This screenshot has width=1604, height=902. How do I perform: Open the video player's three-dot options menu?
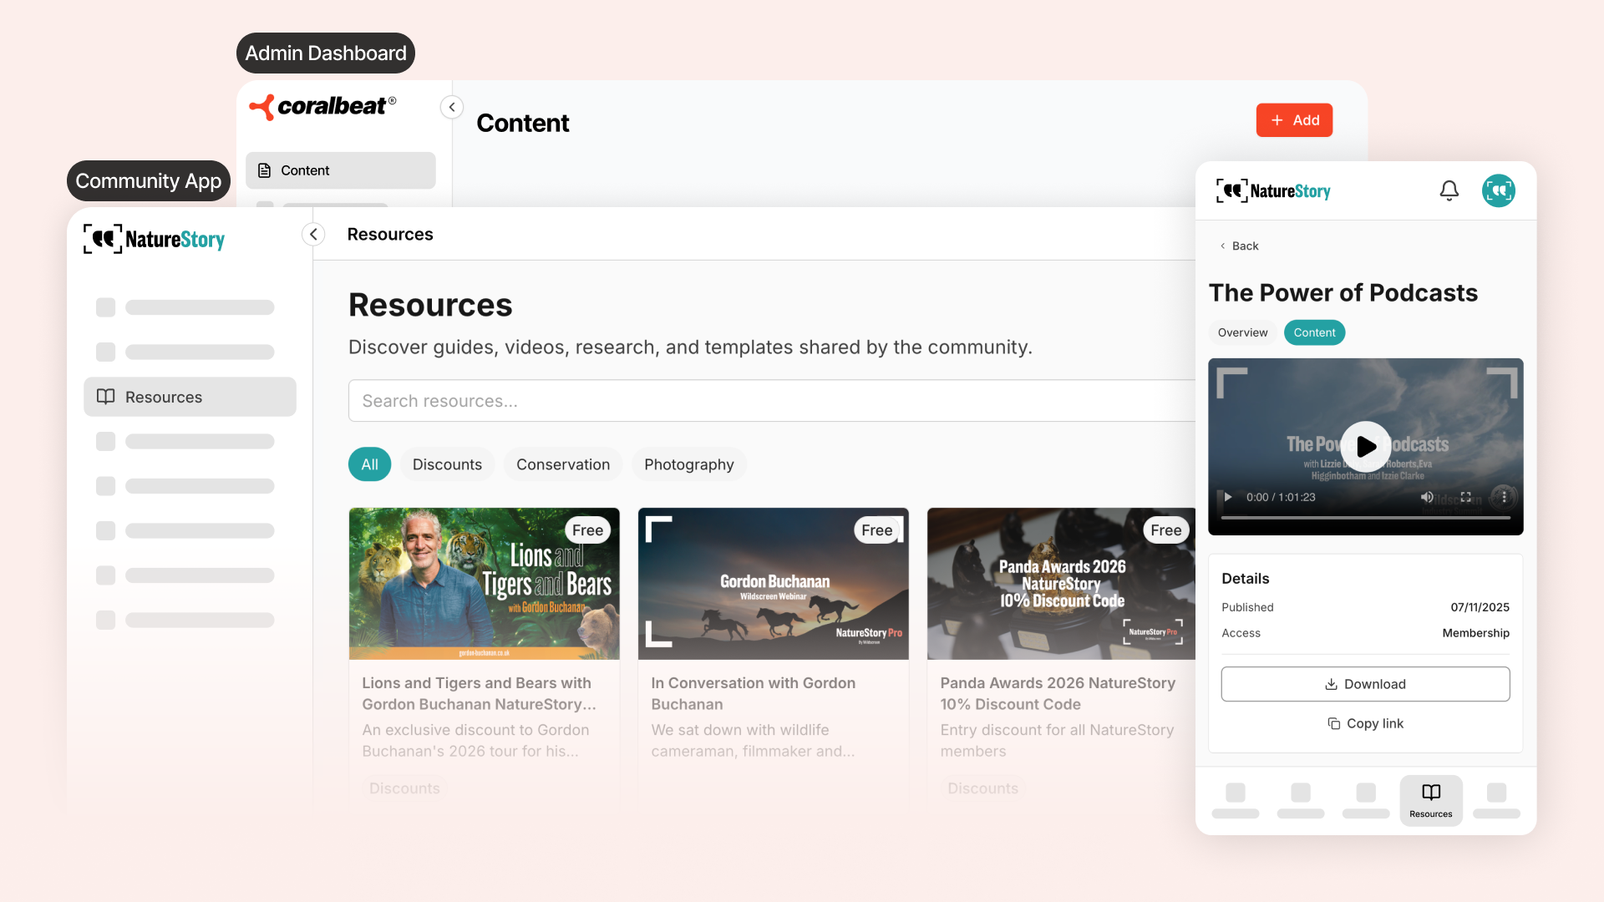click(x=1504, y=497)
